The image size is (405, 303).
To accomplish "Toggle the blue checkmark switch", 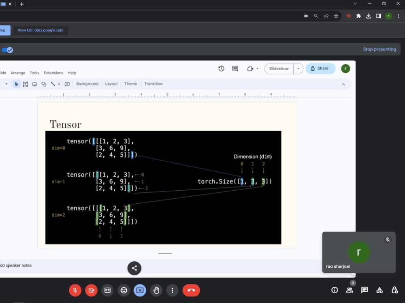I will point(7,50).
